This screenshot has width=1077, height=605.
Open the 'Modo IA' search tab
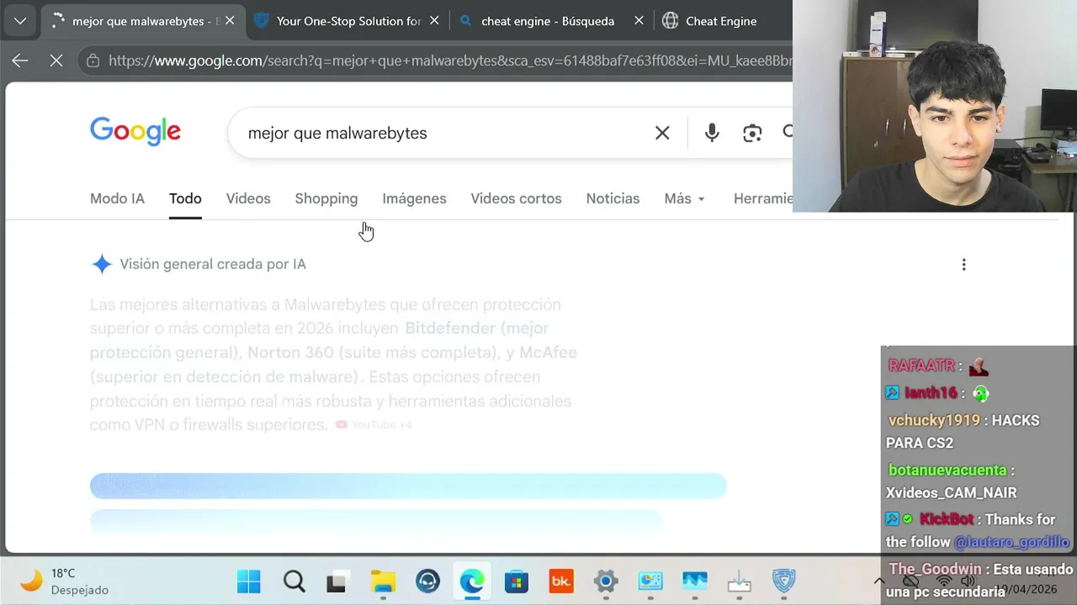point(117,198)
